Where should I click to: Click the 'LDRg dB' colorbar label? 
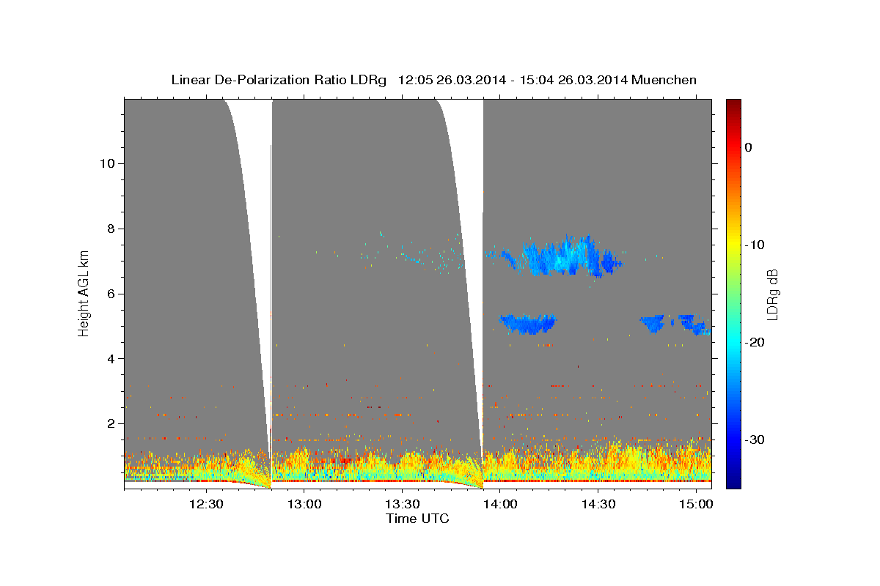point(772,293)
